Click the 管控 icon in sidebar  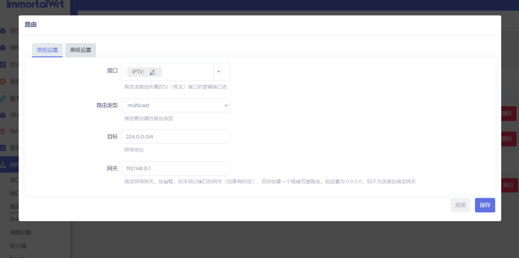[x=3, y=148]
